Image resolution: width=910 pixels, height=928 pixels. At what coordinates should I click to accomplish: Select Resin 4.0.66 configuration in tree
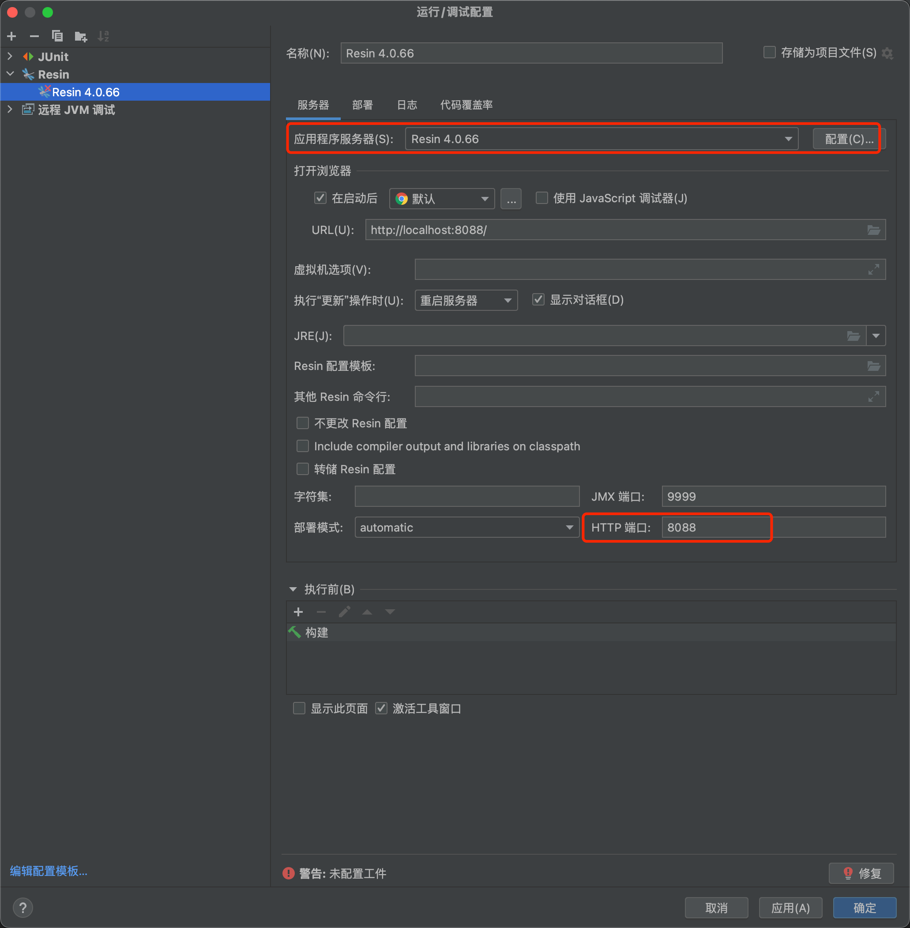pyautogui.click(x=135, y=92)
